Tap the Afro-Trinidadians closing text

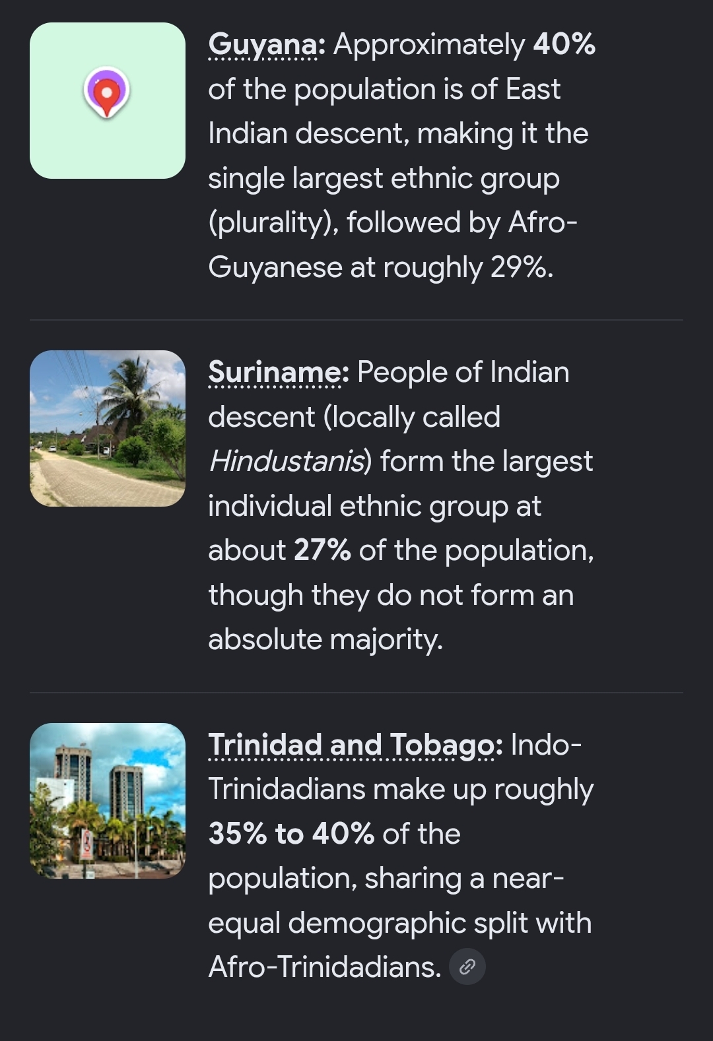pos(325,967)
